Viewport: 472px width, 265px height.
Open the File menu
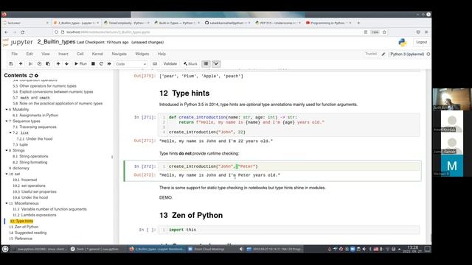[14, 54]
